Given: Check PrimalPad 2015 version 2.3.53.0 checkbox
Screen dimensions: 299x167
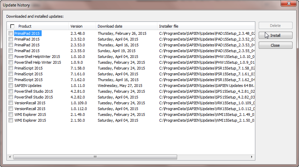Looking at the screenshot, I should (x=11, y=45).
